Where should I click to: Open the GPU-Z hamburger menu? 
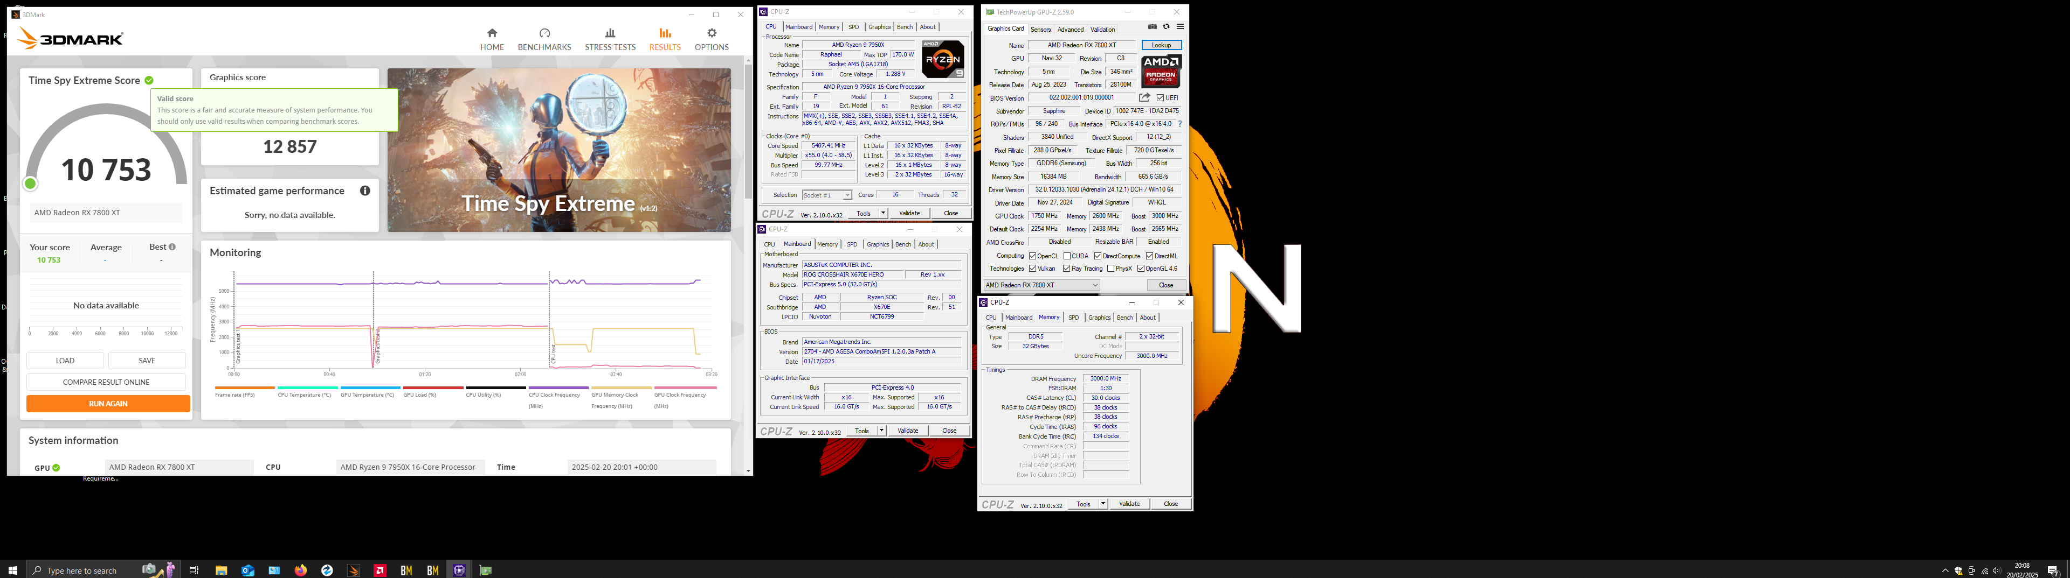[x=1179, y=27]
